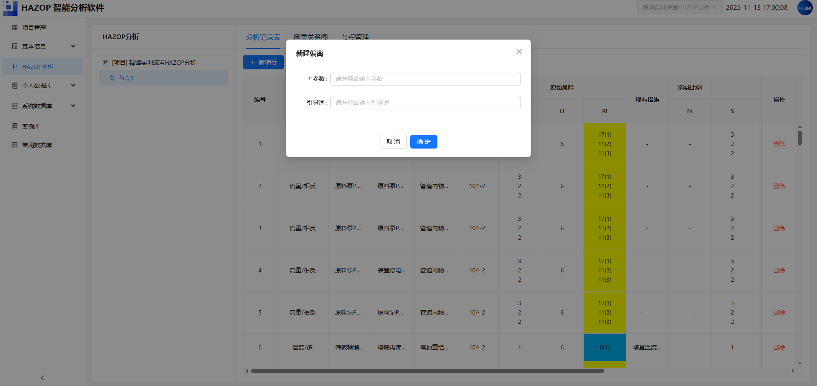Viewport: 817px width, 386px height.
Task: Click the HAZOP分析 branch icon in sidebar
Action: (x=15, y=67)
